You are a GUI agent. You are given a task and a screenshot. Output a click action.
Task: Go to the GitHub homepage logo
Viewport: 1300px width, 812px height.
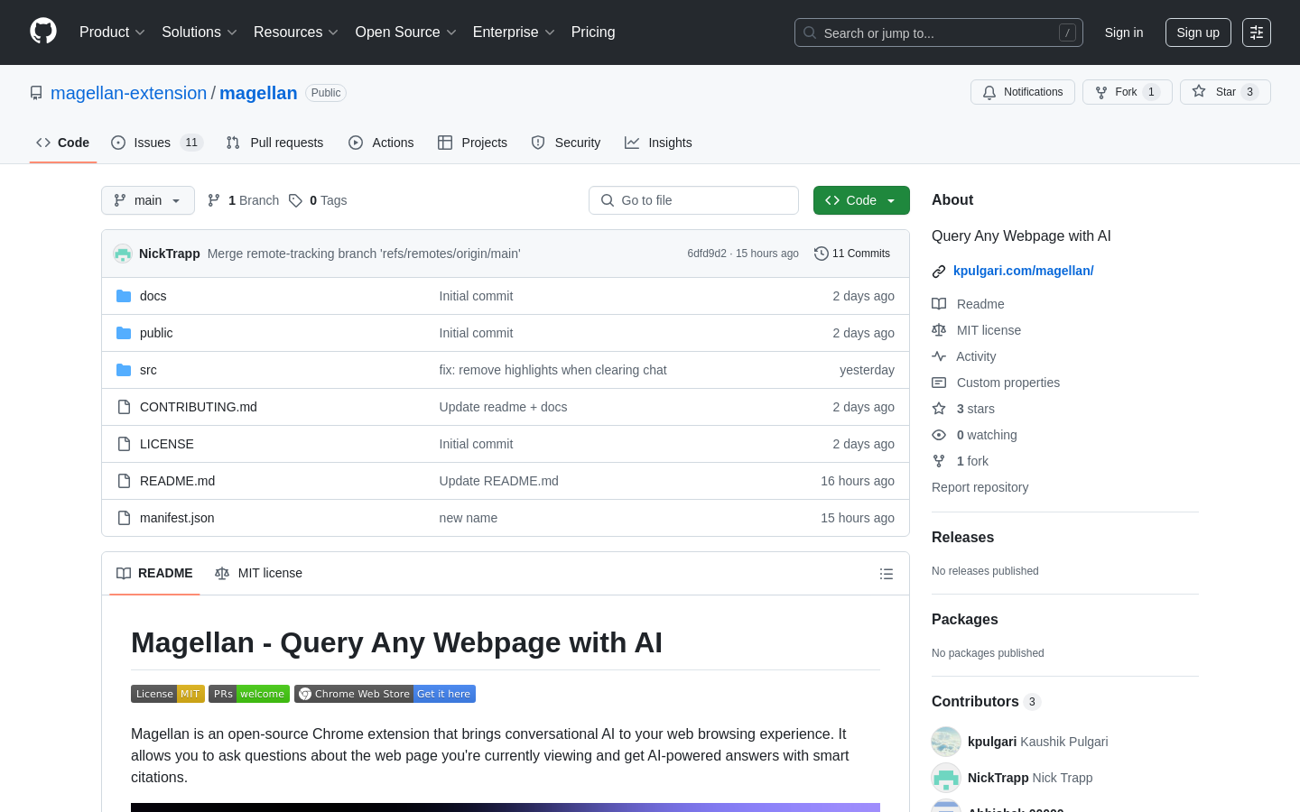click(43, 32)
